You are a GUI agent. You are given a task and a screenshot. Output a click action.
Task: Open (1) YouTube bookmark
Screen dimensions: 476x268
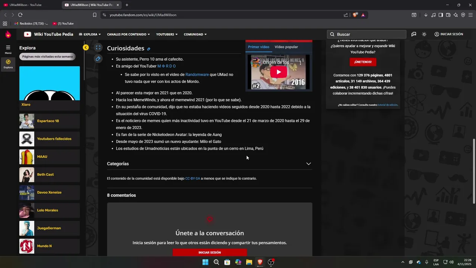tap(63, 23)
